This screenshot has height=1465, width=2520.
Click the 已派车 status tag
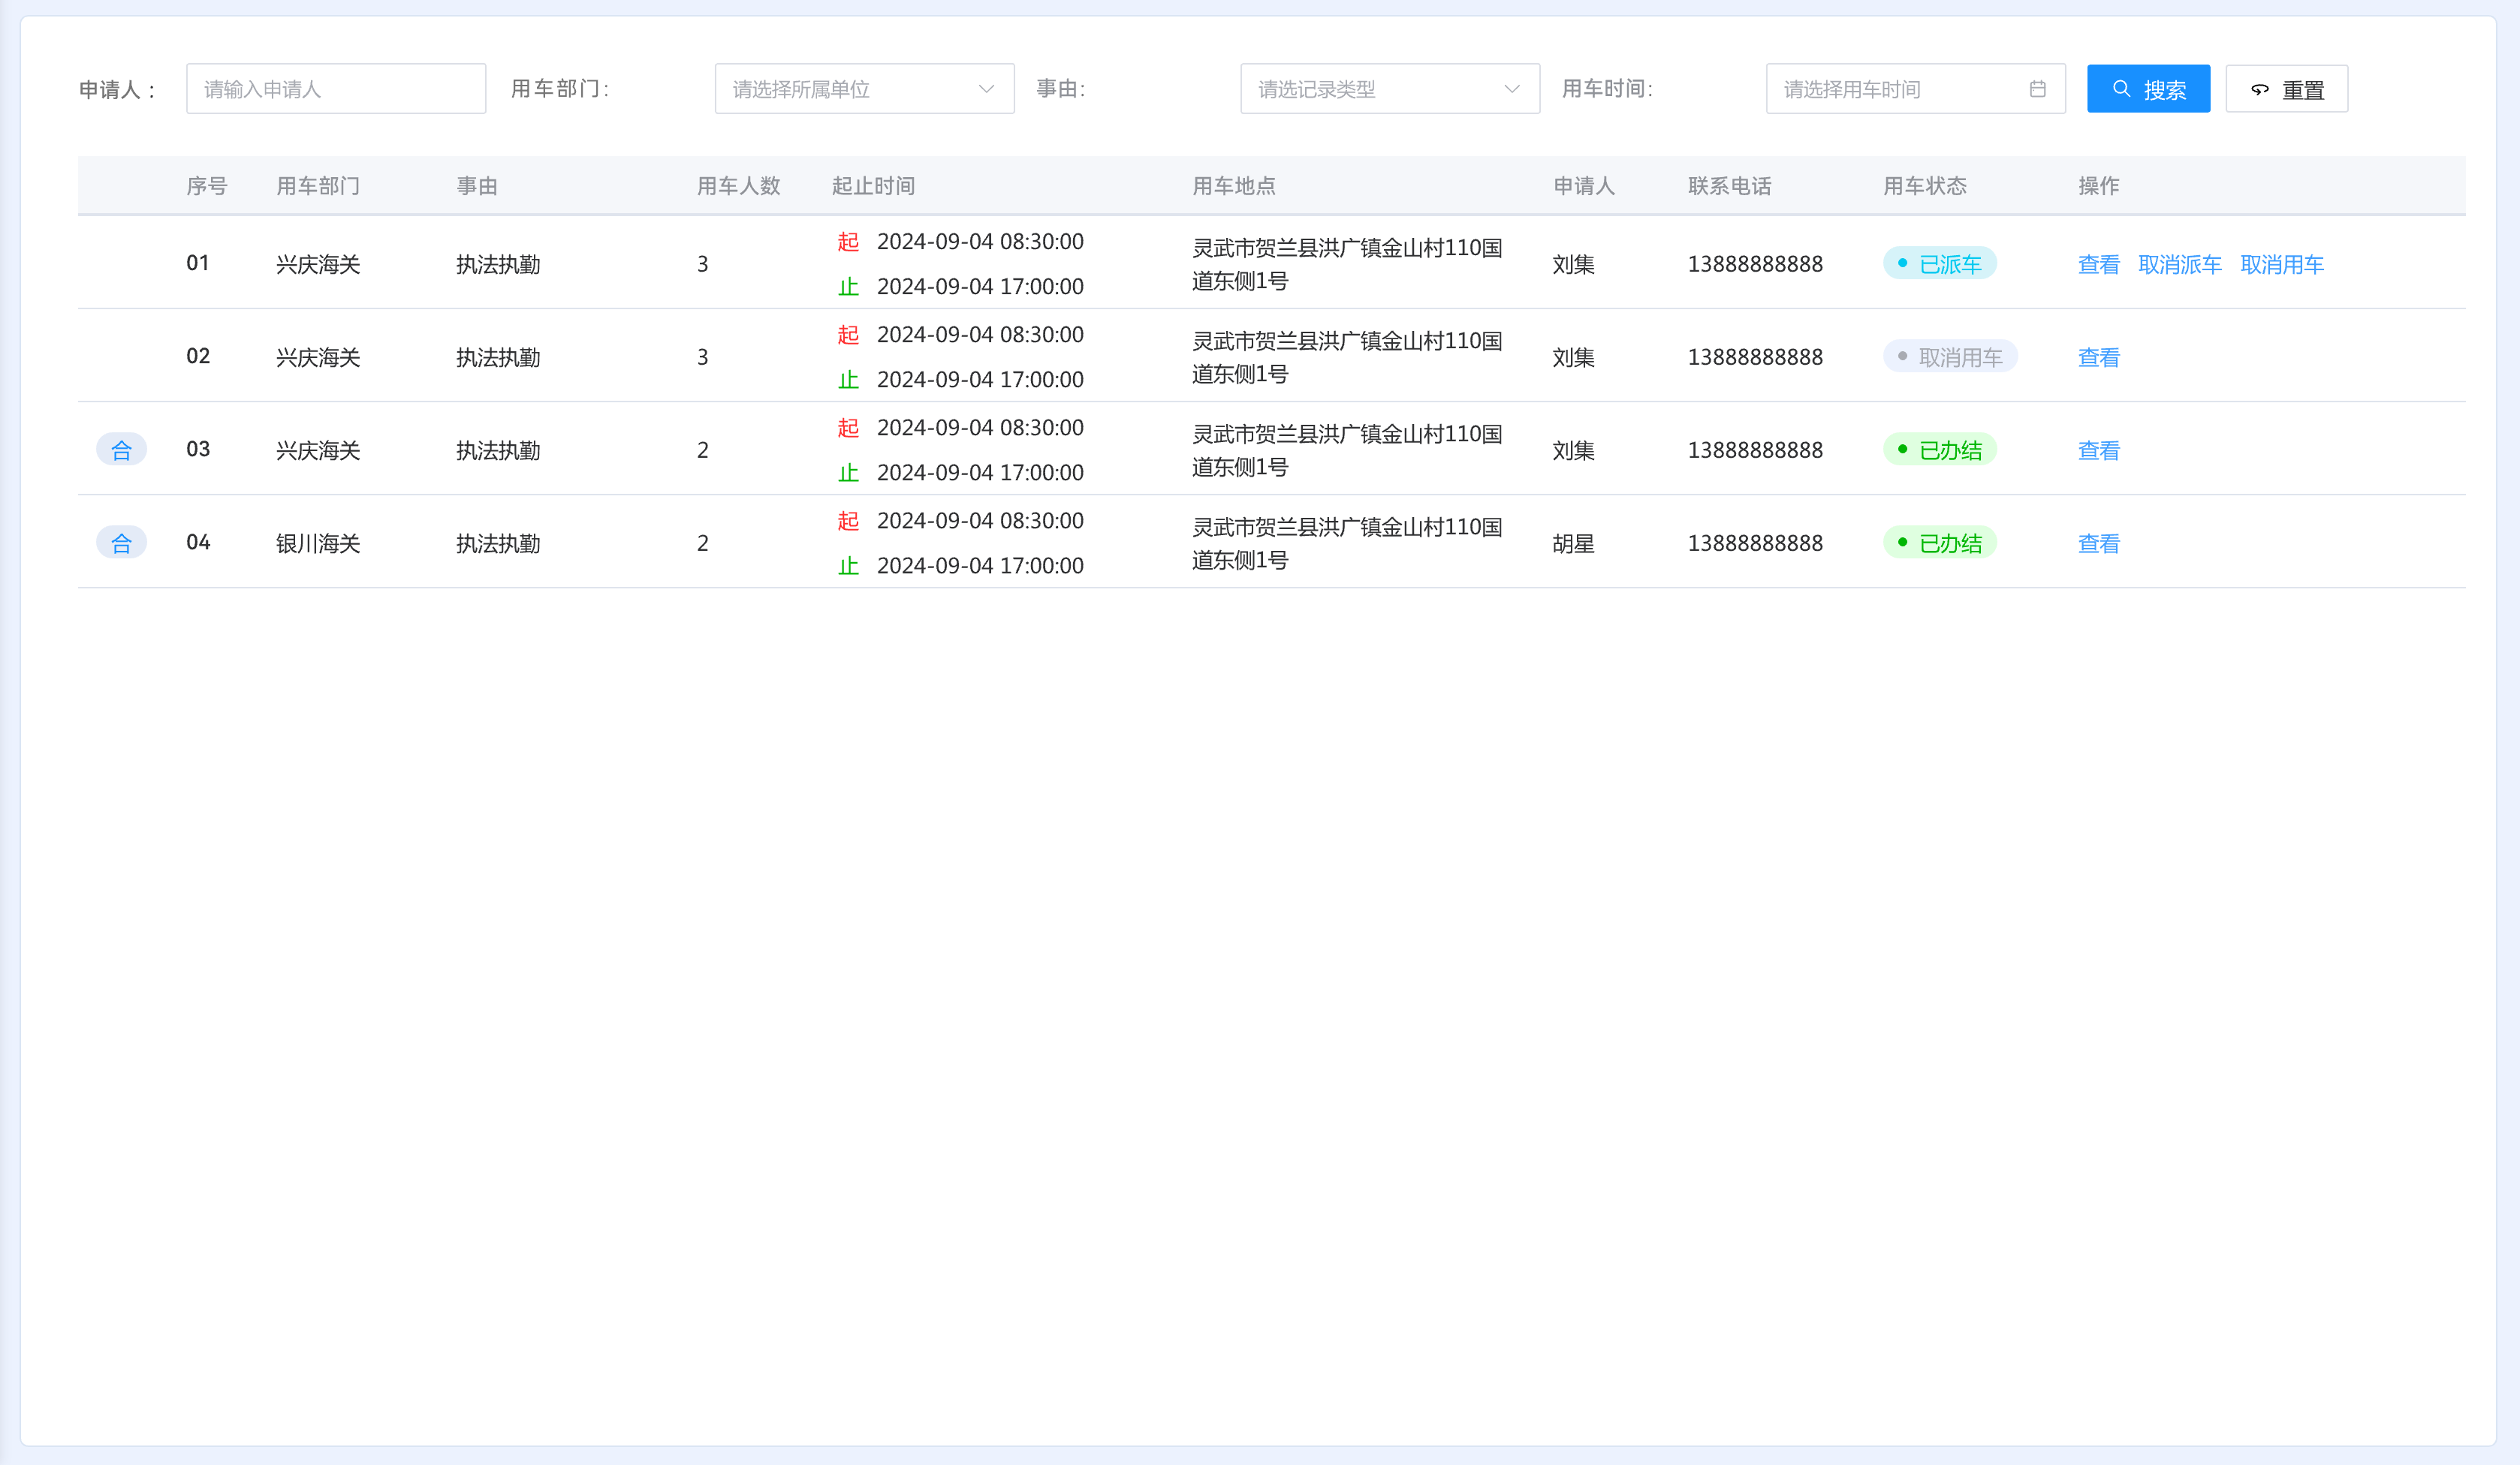point(1939,264)
